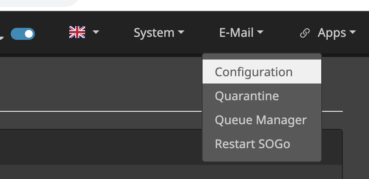369x179 pixels.
Task: Select Configuration from the E-Mail dropdown
Action: [x=254, y=72]
